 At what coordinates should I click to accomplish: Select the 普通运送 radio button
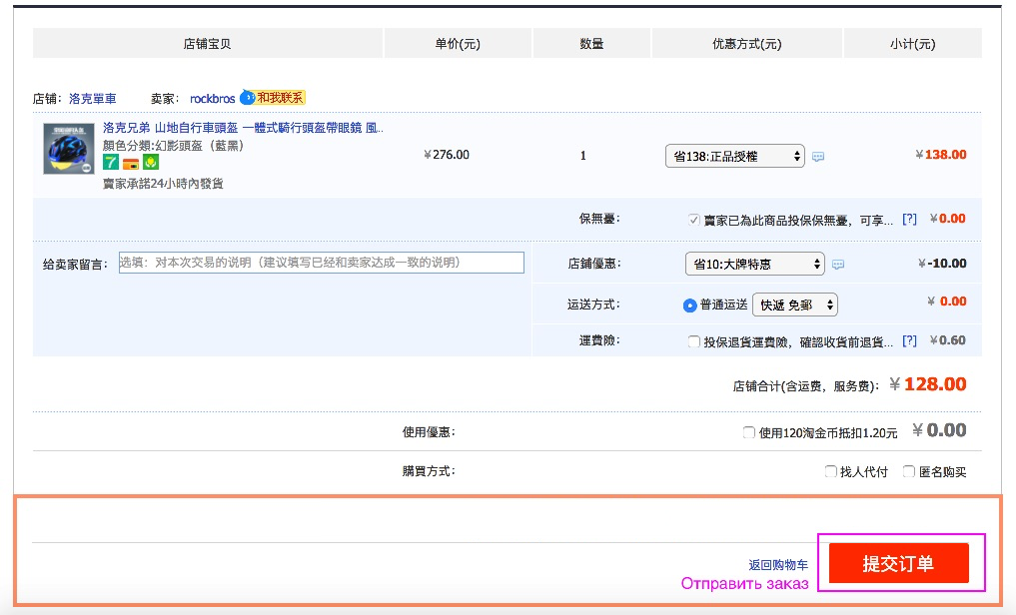click(x=690, y=305)
